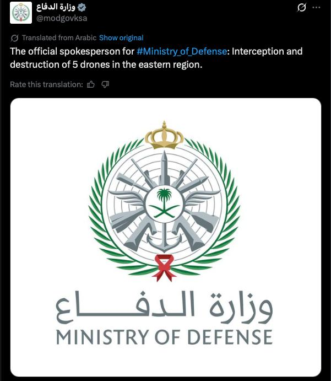Open the Grok icon at top right
331x381 pixels.
(301, 8)
